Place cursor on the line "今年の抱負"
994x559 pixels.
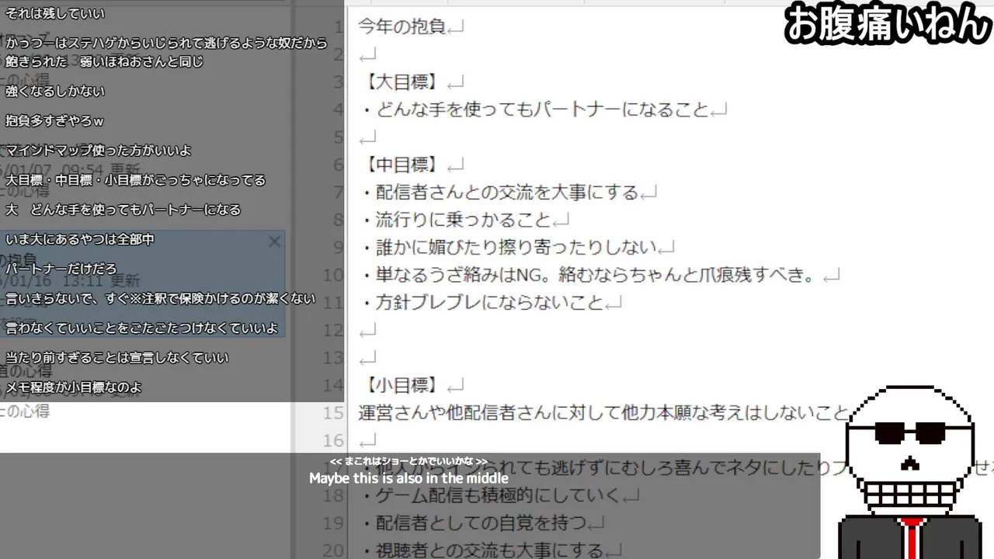click(x=402, y=26)
